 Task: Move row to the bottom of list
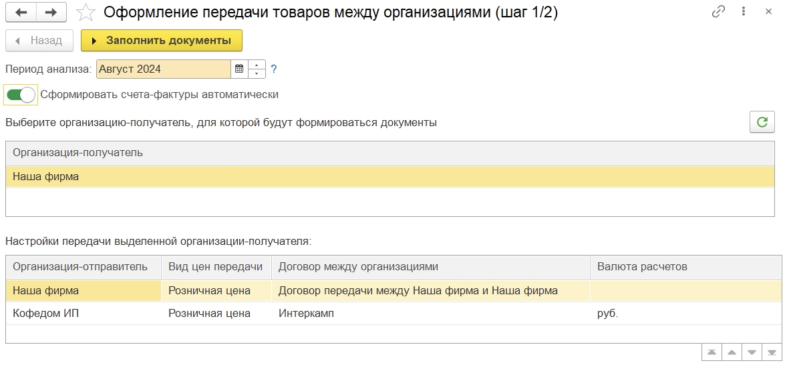point(772,352)
